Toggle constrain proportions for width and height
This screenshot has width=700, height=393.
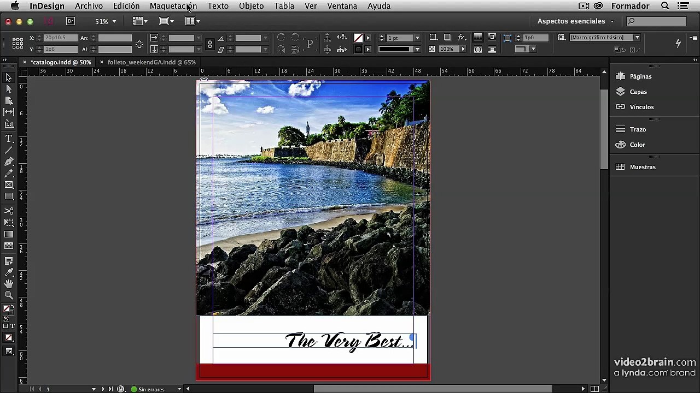click(x=140, y=44)
